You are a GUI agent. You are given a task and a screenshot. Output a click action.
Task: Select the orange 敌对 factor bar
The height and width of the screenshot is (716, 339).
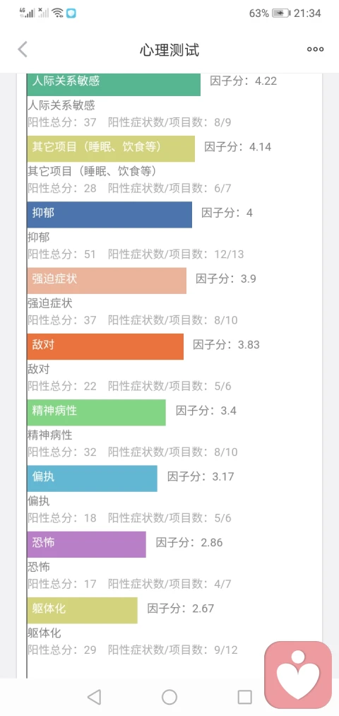pyautogui.click(x=105, y=346)
